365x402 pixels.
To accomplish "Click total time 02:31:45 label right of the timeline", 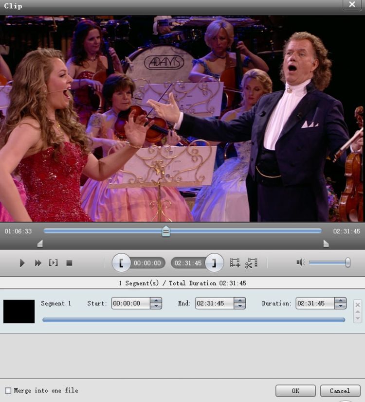I will (x=347, y=231).
